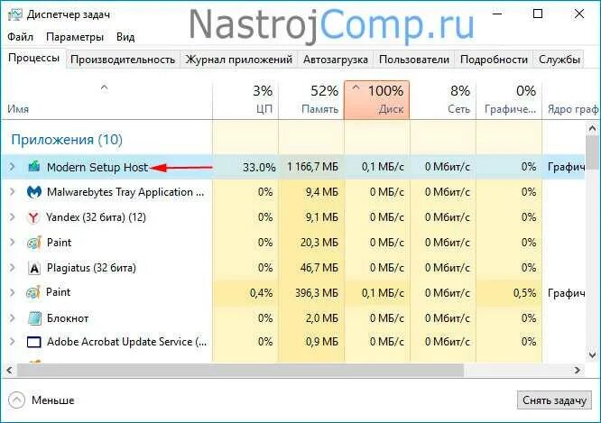Click the 2,0 МБ memory value
This screenshot has width=601, height=423.
click(322, 318)
